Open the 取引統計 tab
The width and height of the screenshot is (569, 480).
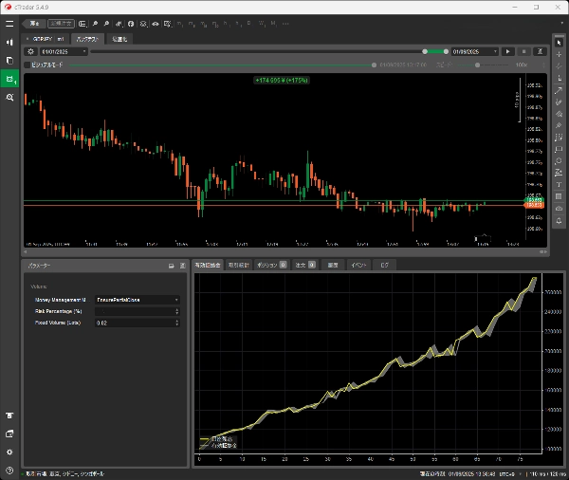(x=239, y=265)
